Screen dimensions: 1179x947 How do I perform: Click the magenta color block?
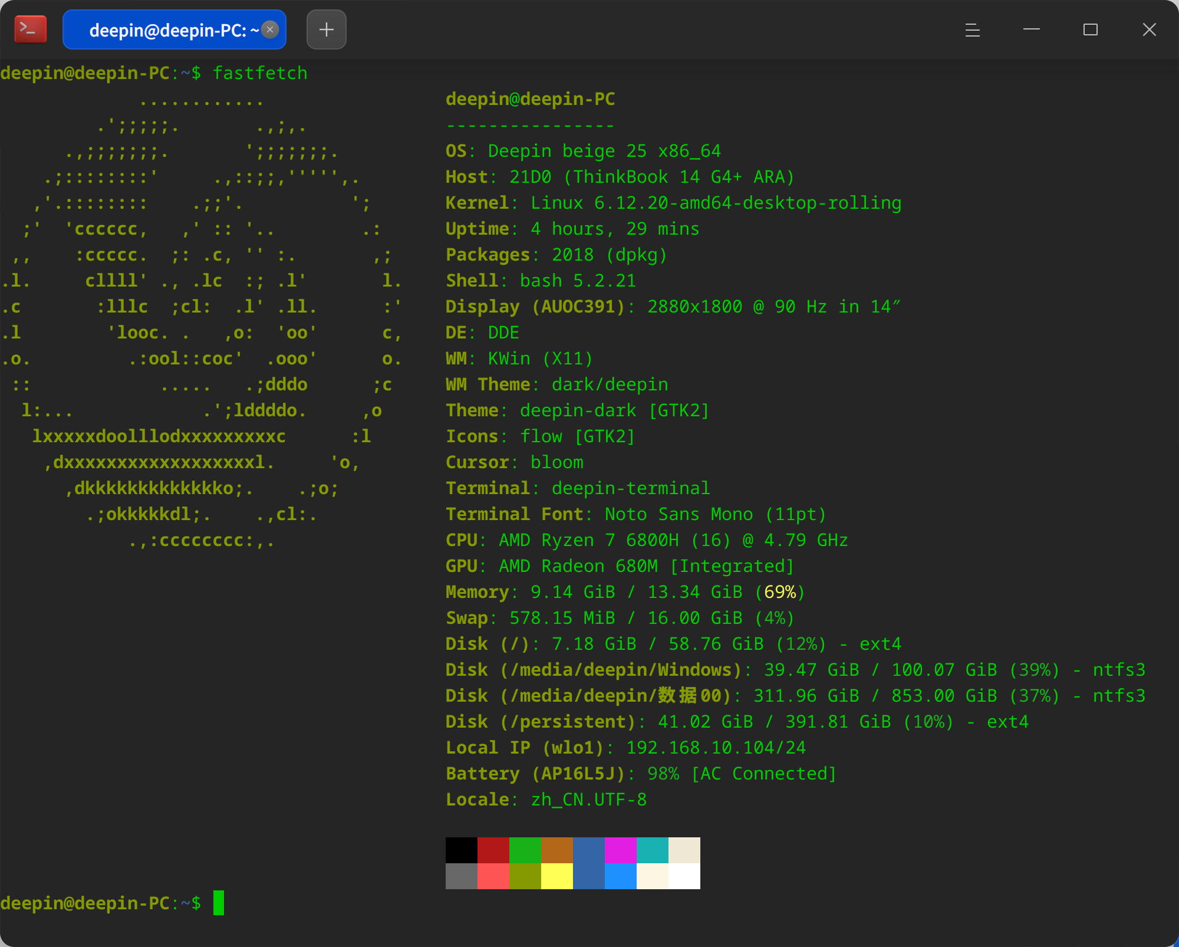click(x=621, y=850)
